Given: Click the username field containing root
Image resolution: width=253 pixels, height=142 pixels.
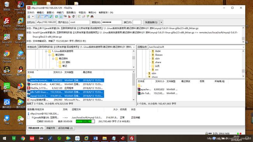Looking at the screenshot, I should click(x=79, y=22).
